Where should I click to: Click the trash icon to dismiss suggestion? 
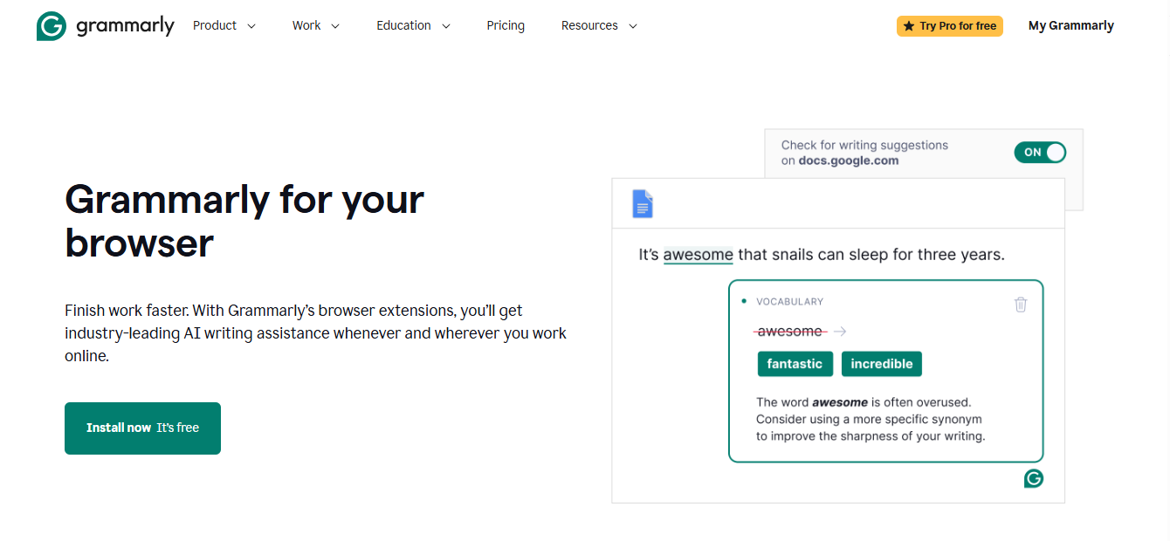pos(1020,304)
